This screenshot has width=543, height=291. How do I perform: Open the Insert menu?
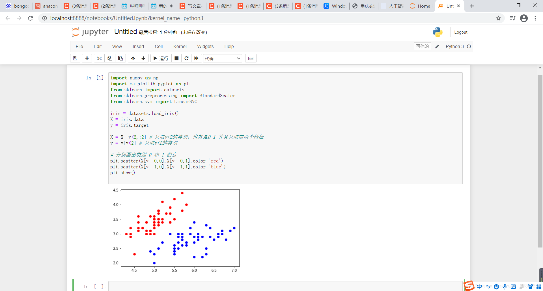pyautogui.click(x=138, y=46)
